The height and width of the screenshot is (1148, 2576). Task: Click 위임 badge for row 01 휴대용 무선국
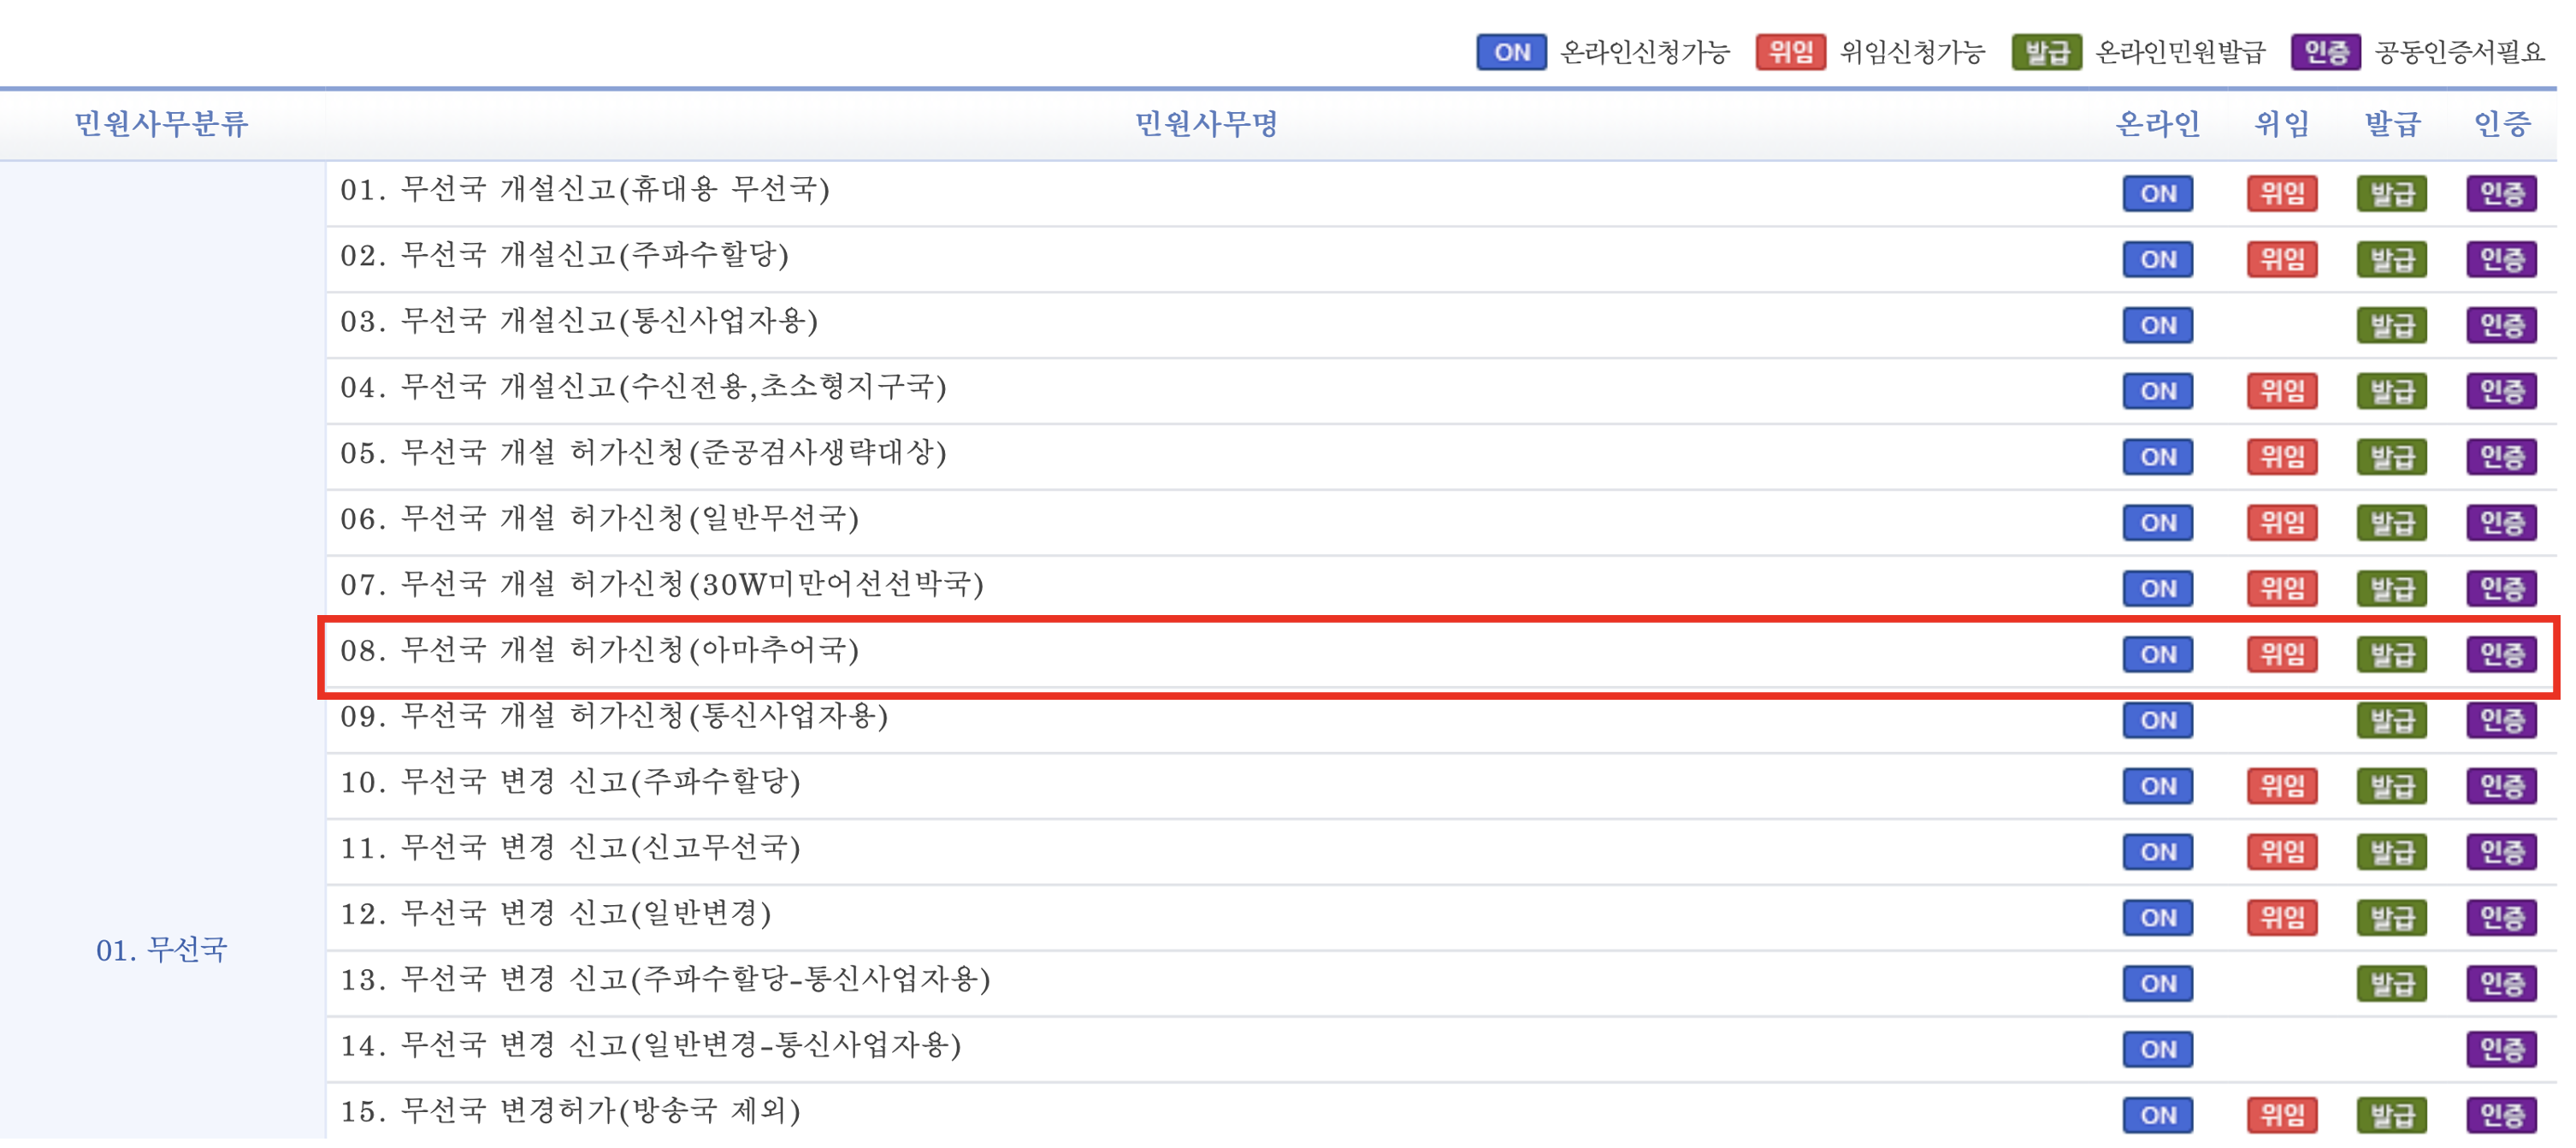(x=2281, y=193)
